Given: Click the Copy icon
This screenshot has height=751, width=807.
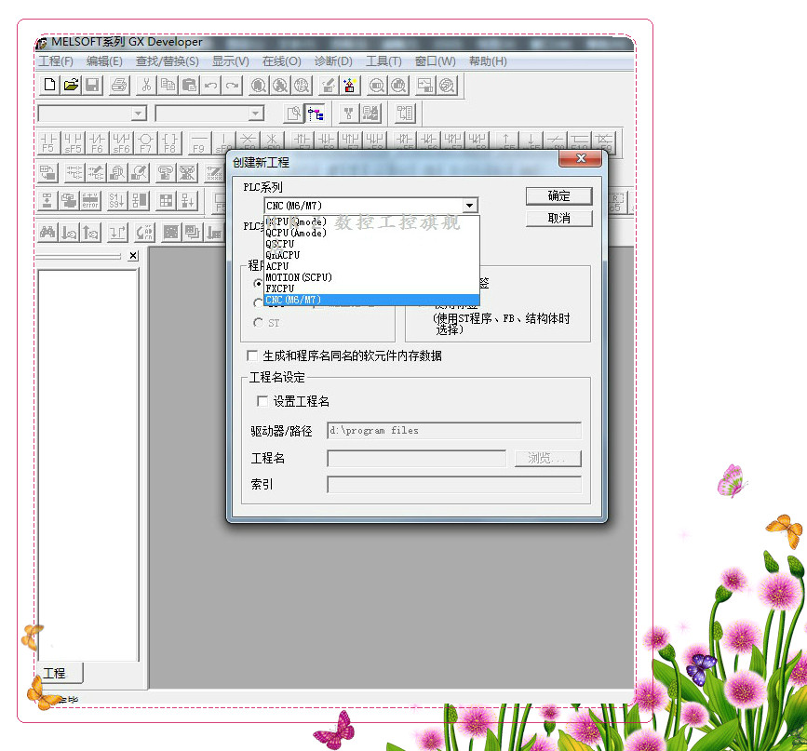Looking at the screenshot, I should 168,85.
